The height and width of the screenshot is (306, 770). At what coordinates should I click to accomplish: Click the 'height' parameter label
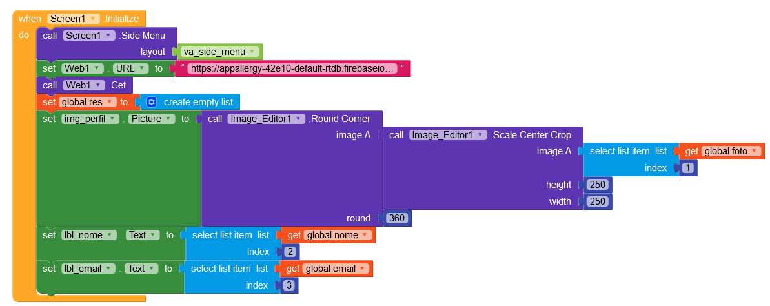tap(558, 185)
